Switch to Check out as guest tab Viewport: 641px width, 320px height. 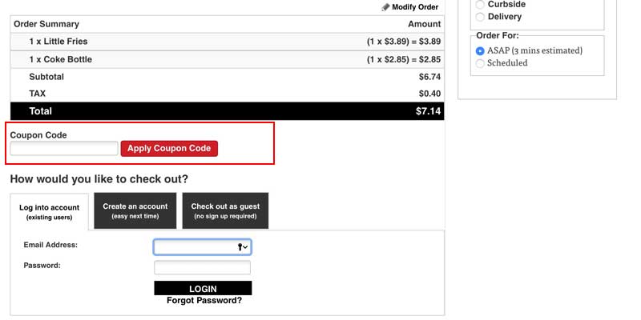click(x=225, y=211)
